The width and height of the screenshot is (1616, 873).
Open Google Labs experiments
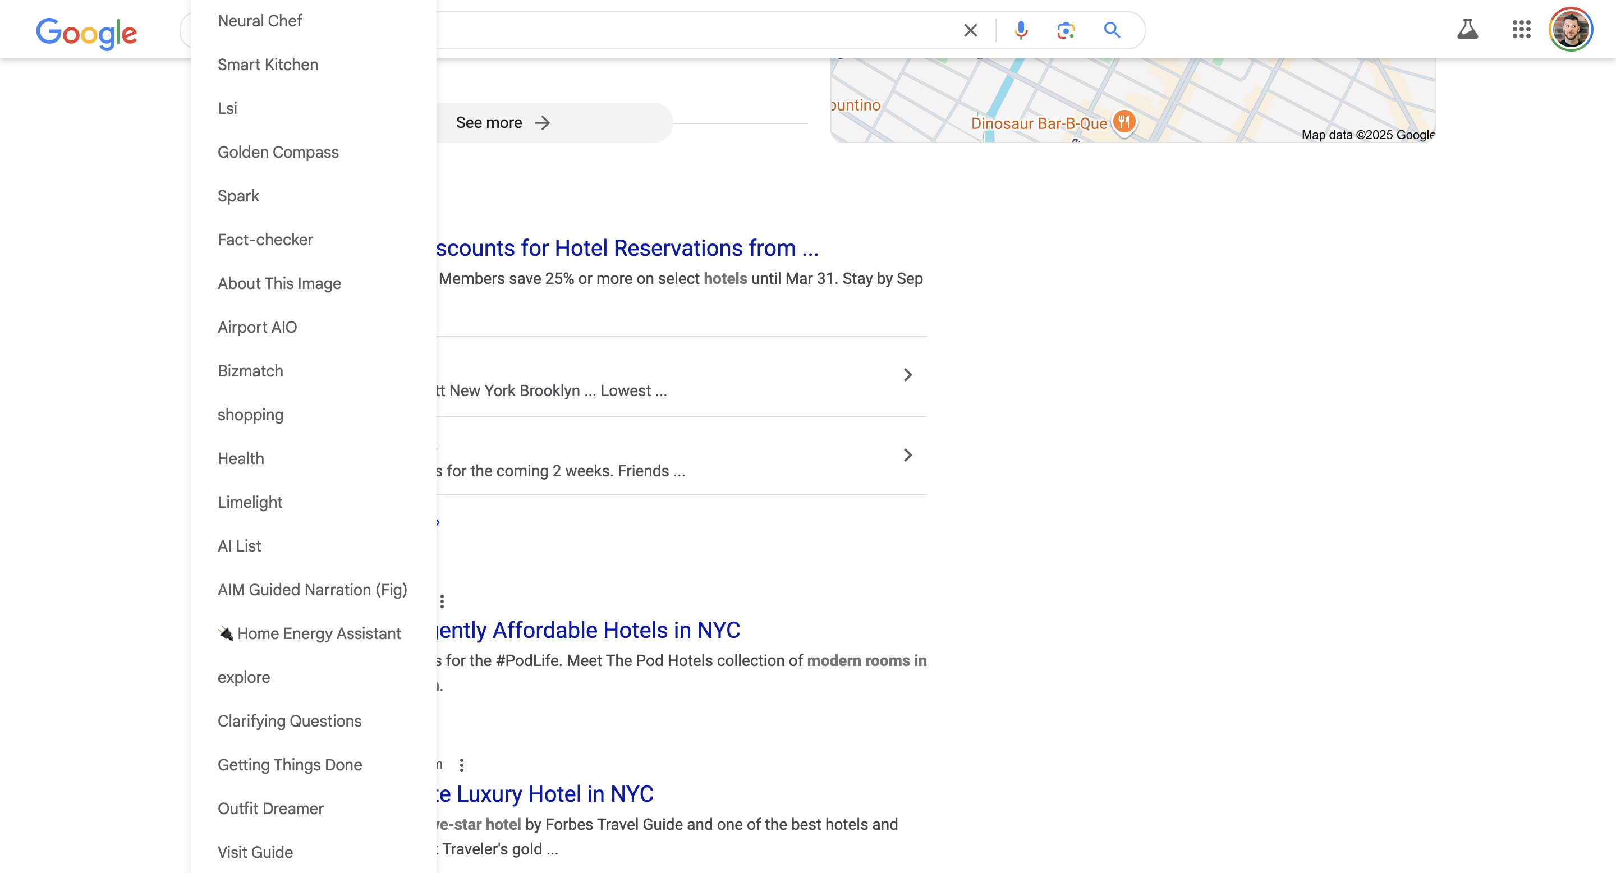click(1468, 29)
